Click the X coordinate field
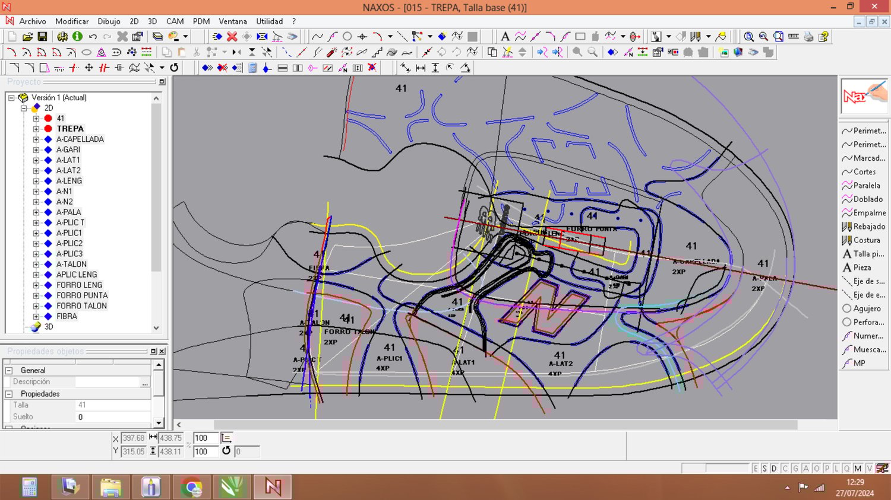 click(x=134, y=438)
